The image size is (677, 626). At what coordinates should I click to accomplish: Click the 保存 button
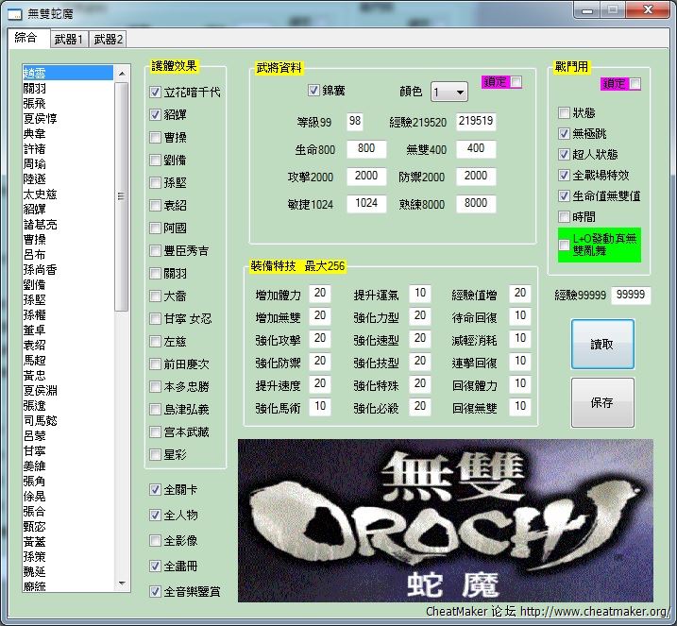tap(601, 402)
